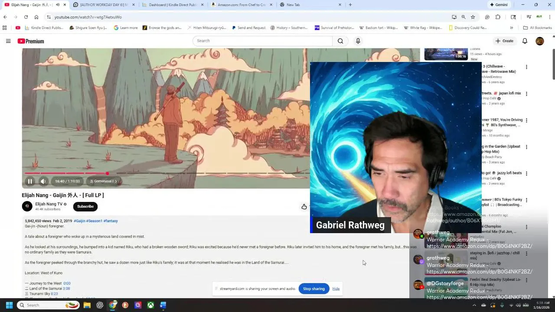555x312 pixels.
Task: Subscribe to Elijah Nang TV
Action: pos(85,206)
